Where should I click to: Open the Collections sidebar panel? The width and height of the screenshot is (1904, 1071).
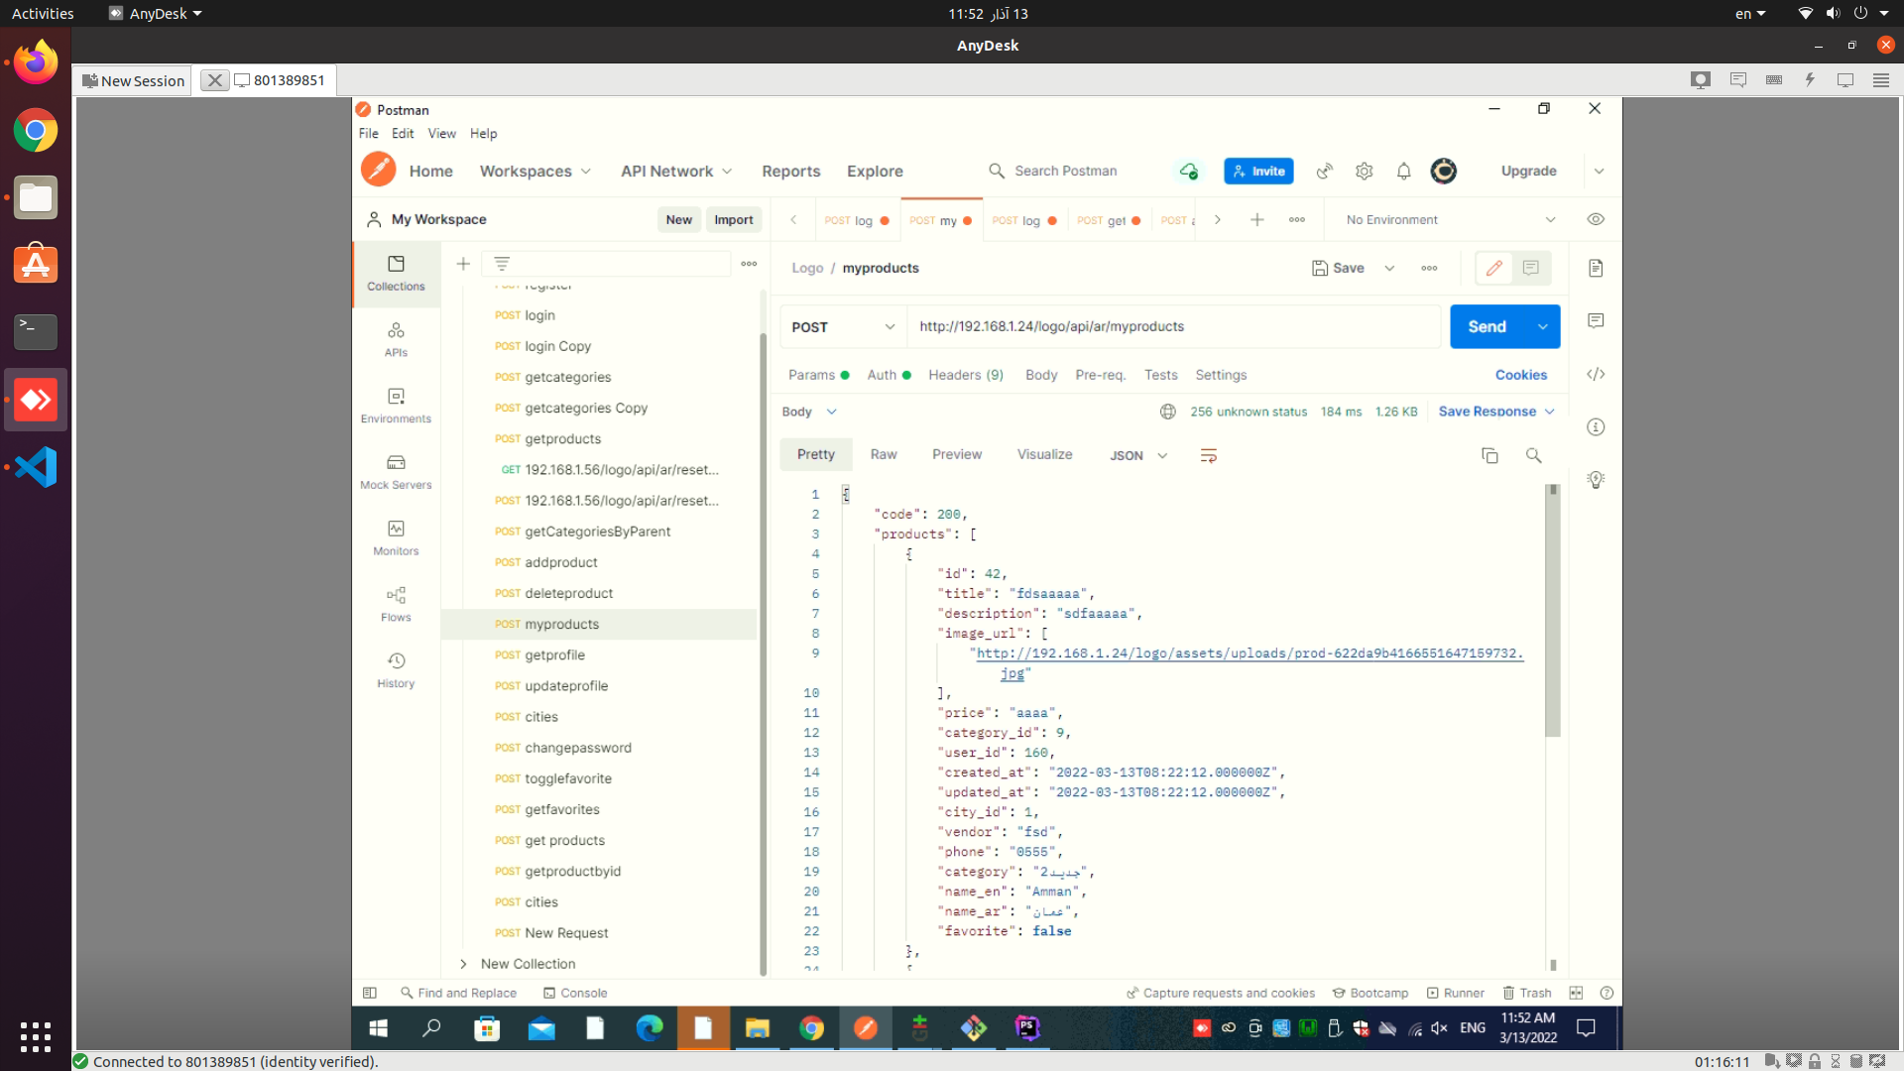pyautogui.click(x=396, y=273)
